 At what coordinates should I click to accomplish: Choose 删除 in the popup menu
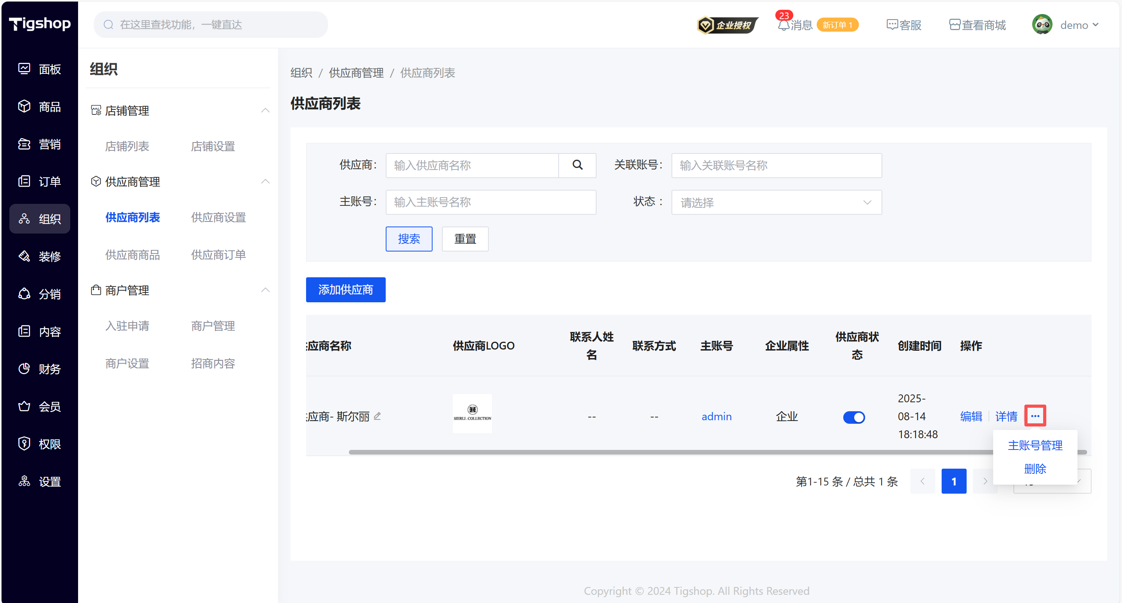(x=1035, y=469)
